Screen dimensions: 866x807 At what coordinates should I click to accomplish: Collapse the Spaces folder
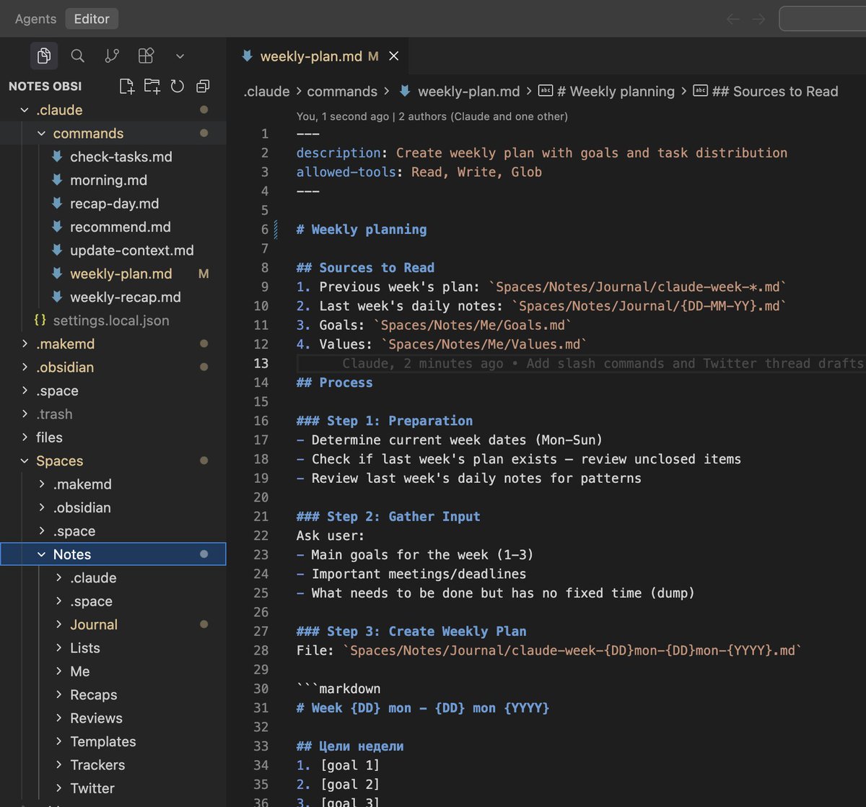click(x=113, y=461)
